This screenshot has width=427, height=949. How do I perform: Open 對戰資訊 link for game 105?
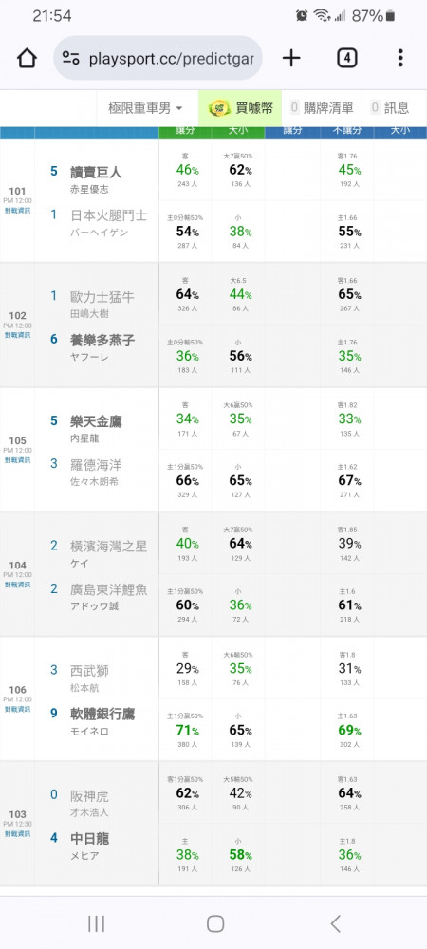17,460
